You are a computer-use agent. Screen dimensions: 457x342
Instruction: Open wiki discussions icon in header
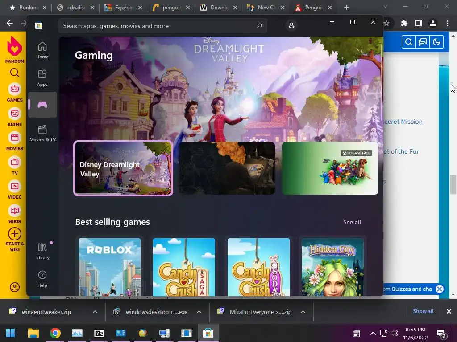422,42
